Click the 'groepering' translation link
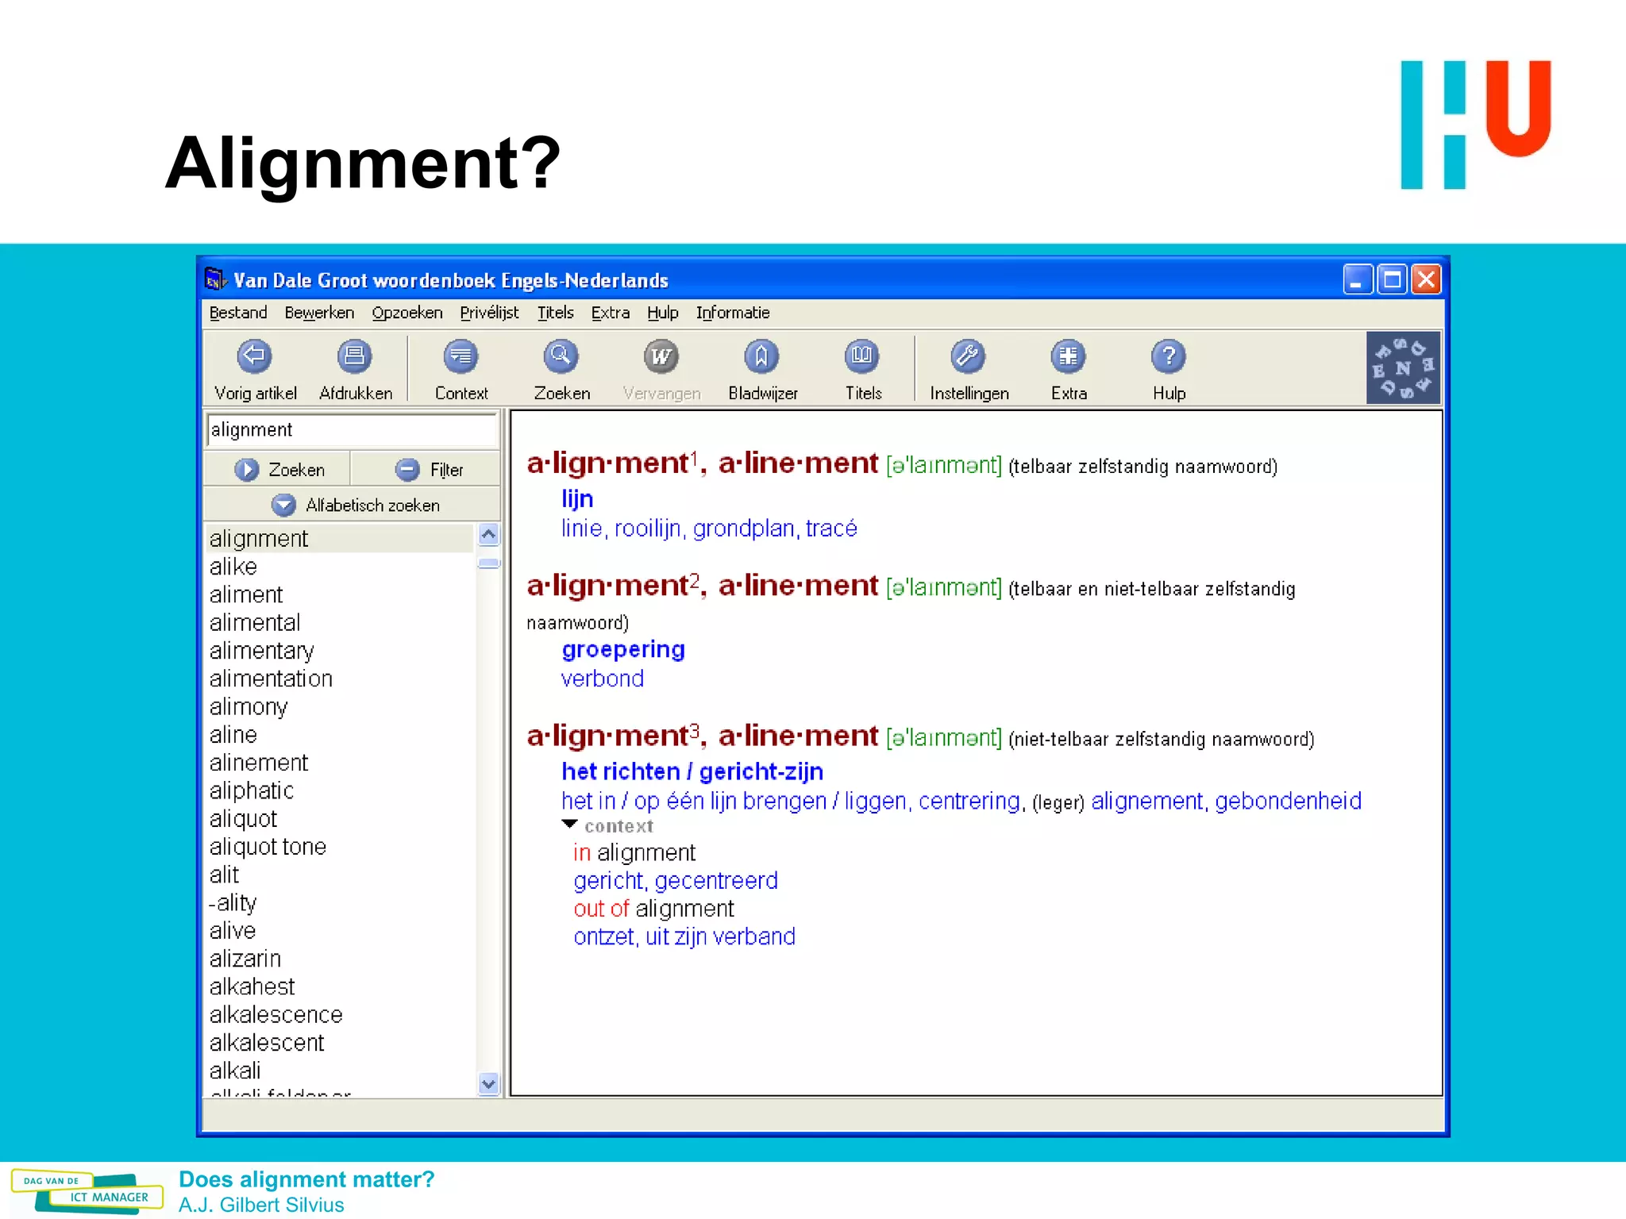 [623, 650]
